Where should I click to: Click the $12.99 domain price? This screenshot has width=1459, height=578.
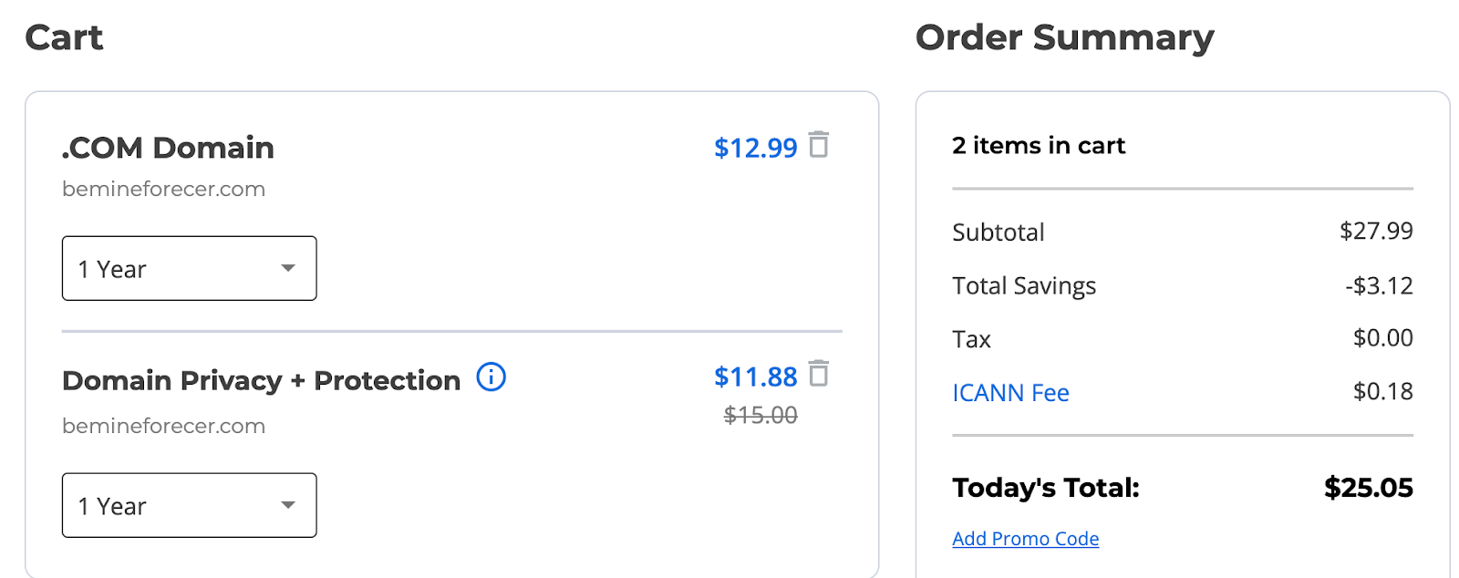(755, 148)
